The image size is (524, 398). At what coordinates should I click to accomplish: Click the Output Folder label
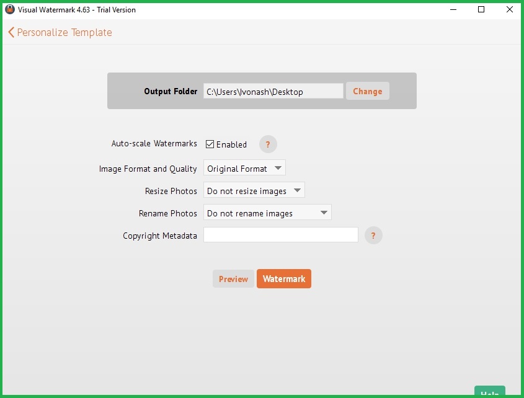(171, 91)
